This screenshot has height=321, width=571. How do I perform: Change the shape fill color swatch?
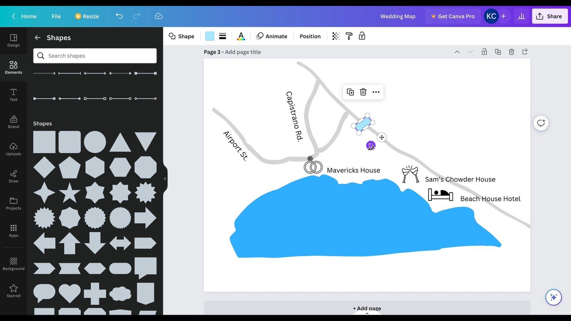click(209, 36)
